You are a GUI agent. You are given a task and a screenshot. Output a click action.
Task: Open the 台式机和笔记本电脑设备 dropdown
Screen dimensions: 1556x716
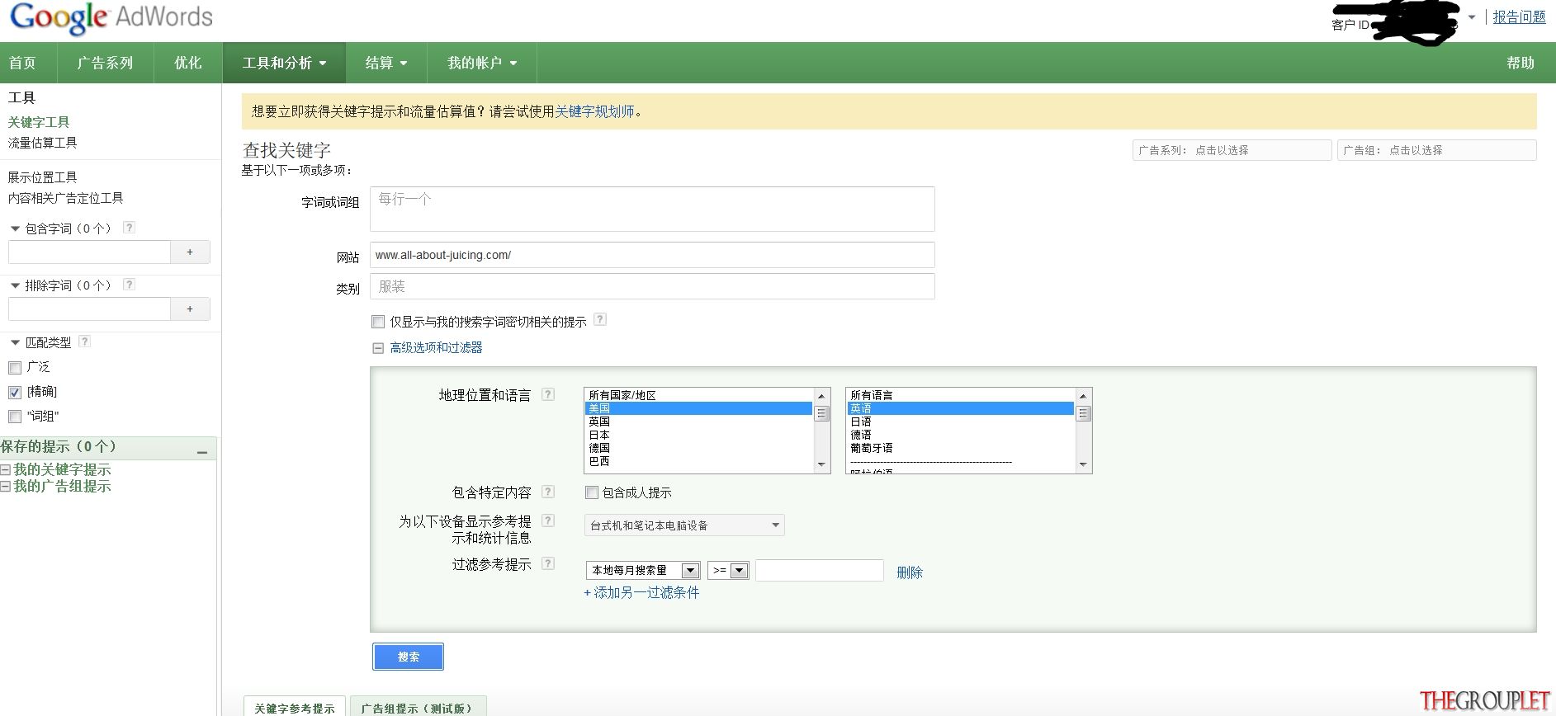684,525
